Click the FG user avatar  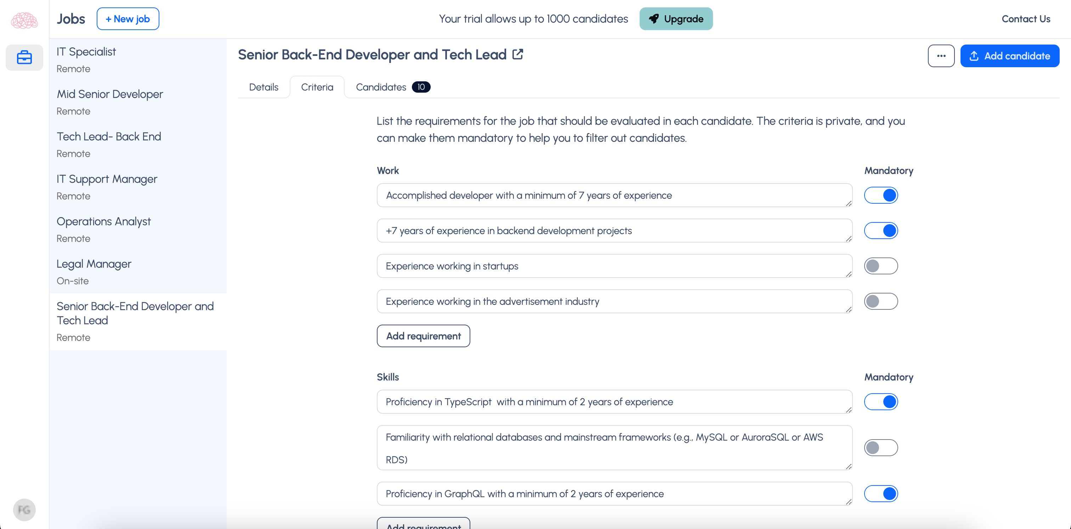click(x=24, y=510)
